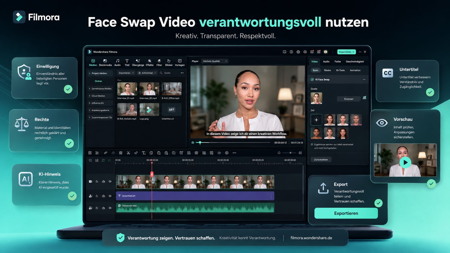Toggle the KI Face Swap checkbox

click(312, 80)
